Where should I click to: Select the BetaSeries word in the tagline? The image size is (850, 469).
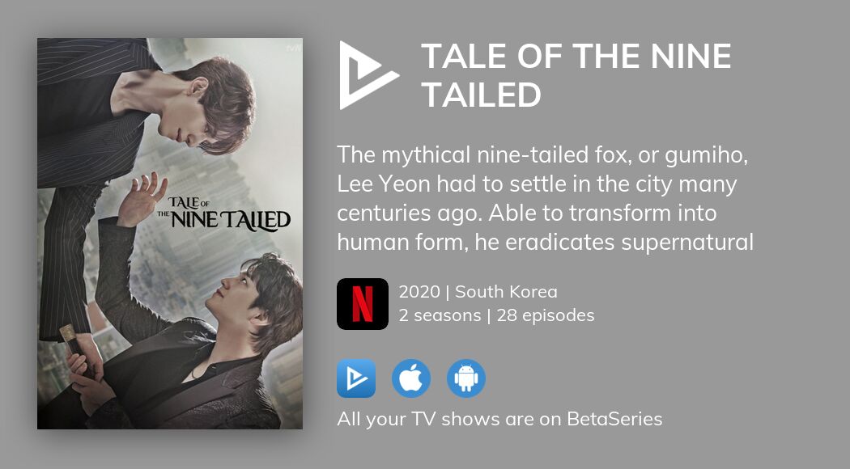(x=614, y=419)
